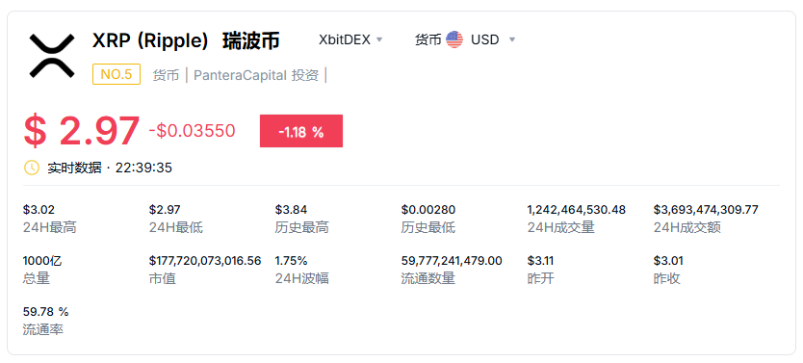Image resolution: width=803 pixels, height=363 pixels.
Task: Click the XRP (Ripple) 瑞波币 title
Action: click(x=186, y=41)
